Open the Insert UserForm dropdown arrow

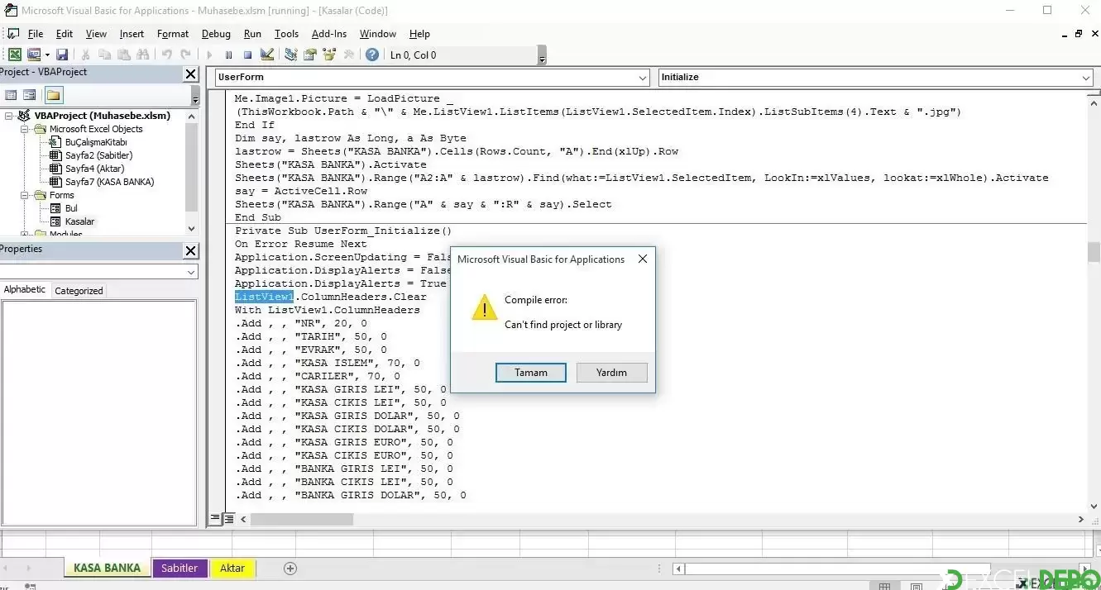[46, 55]
